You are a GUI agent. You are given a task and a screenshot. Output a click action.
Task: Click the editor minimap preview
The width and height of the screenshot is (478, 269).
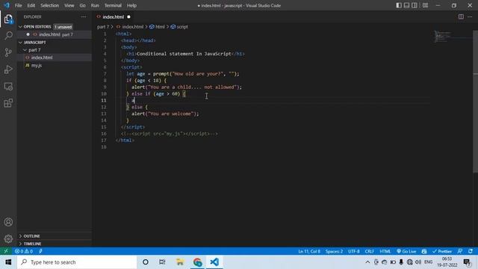443,36
